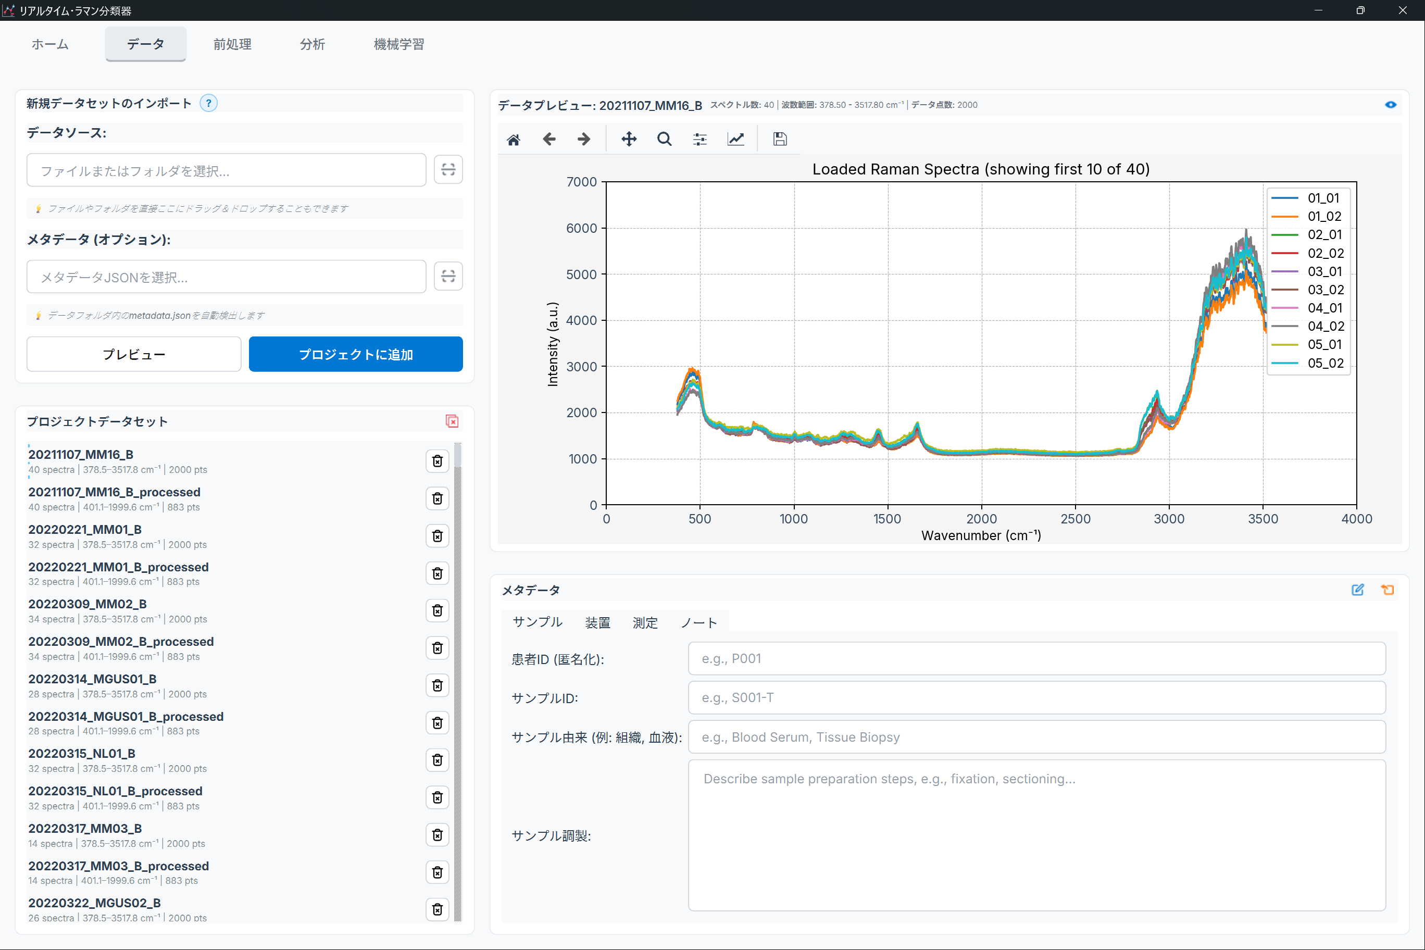
Task: Select the 装置 metadata tab
Action: 597,623
